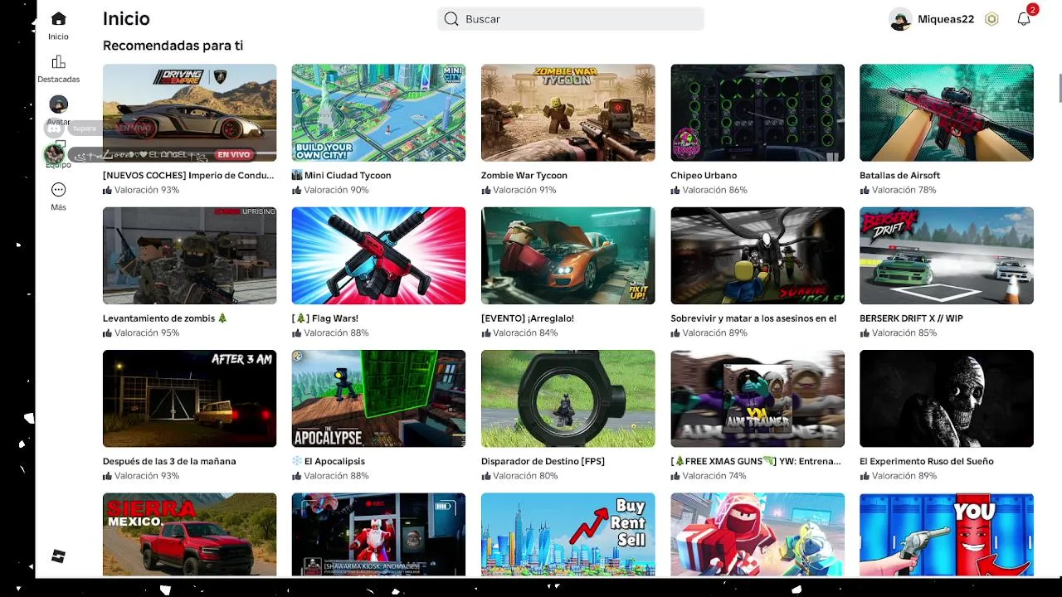The image size is (1062, 597).
Task: Click thumbs-up icon under Flag Wars
Action: click(x=296, y=332)
